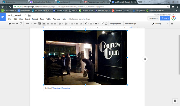Screen dimensions: 180x106
Task: Open the image border color picker
Action: (x=87, y=24)
